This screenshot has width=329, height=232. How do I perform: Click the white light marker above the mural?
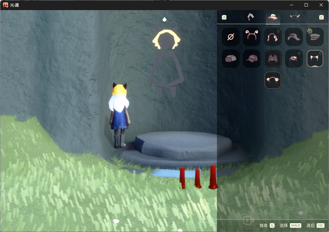(x=164, y=20)
